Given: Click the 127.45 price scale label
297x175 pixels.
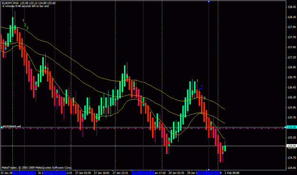Looking at the screenshot, I should point(291,47).
